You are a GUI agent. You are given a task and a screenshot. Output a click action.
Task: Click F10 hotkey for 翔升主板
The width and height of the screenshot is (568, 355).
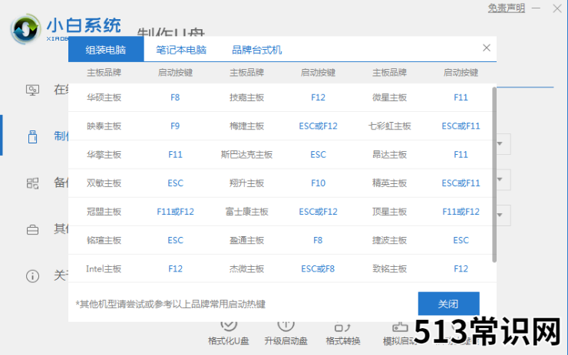(x=318, y=183)
